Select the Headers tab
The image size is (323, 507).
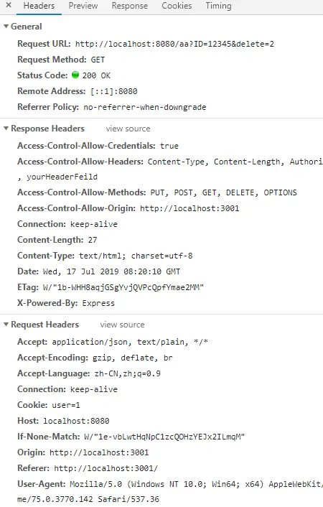(39, 6)
